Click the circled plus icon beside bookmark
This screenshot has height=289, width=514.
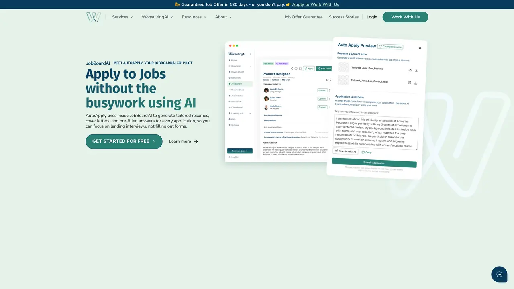pyautogui.click(x=296, y=69)
